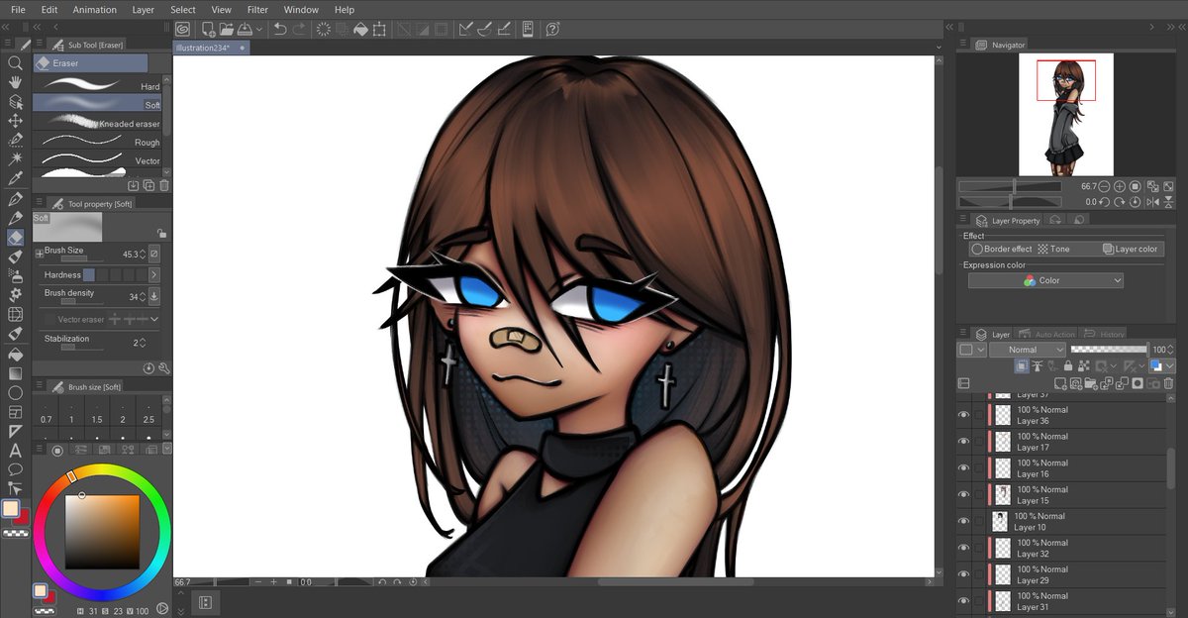Open the File menu
This screenshot has width=1188, height=618.
coord(18,10)
